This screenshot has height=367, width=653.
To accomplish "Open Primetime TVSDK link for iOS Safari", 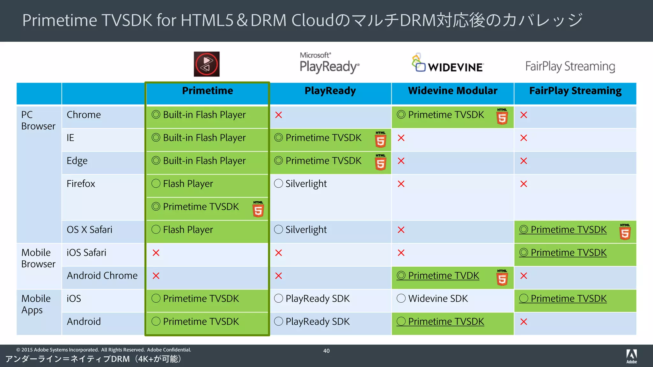I will (x=563, y=253).
